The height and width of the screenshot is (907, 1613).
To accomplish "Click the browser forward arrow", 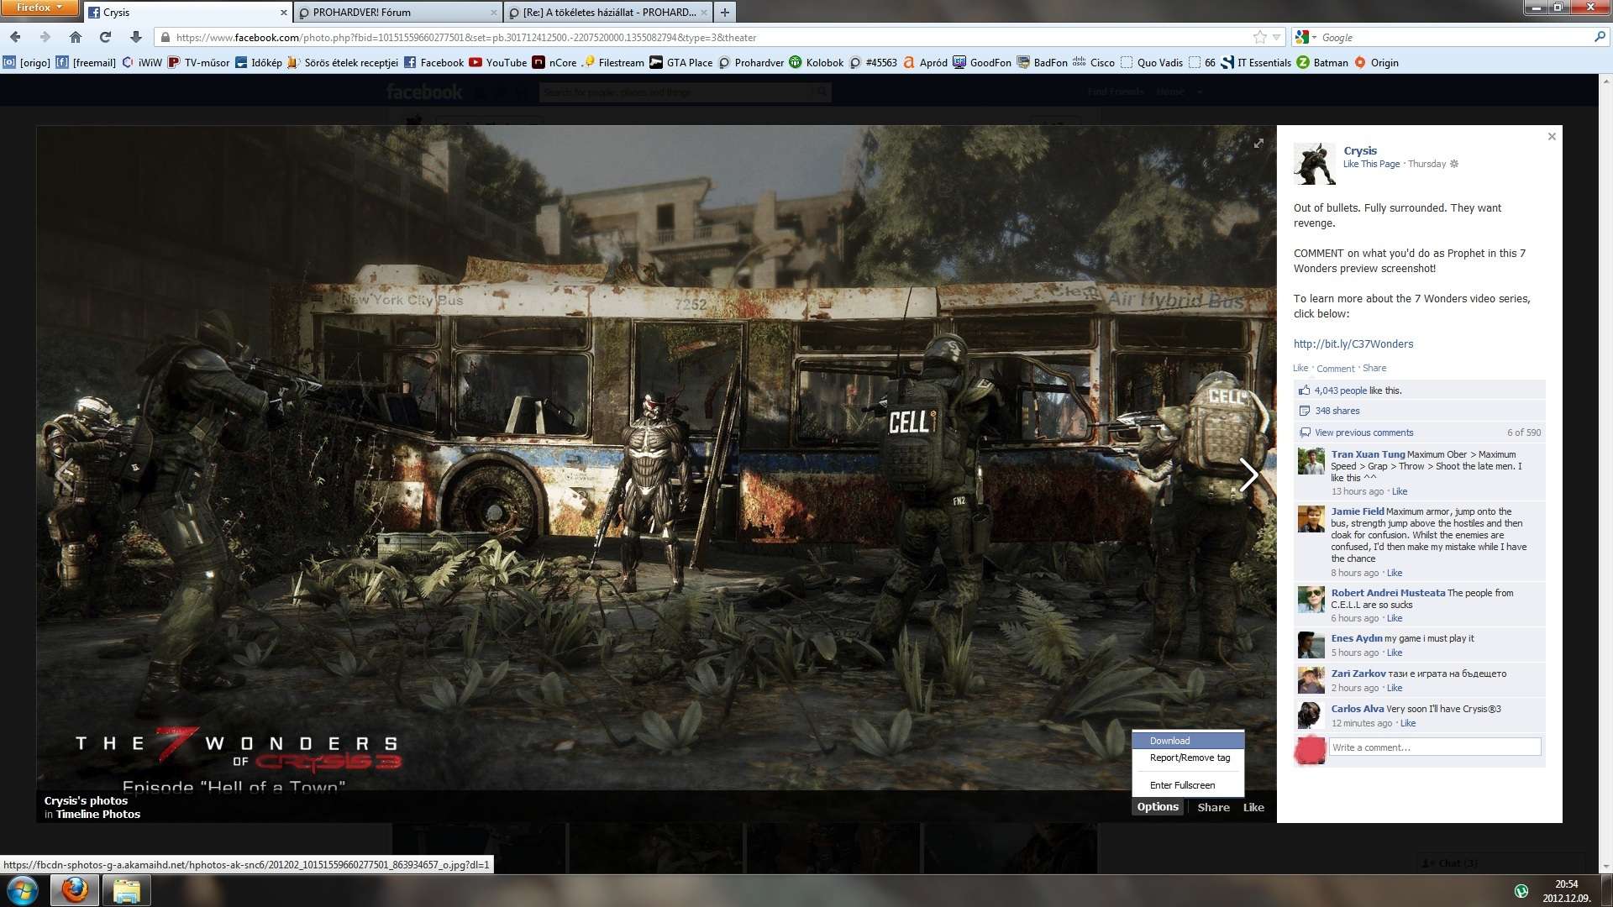I will (45, 37).
